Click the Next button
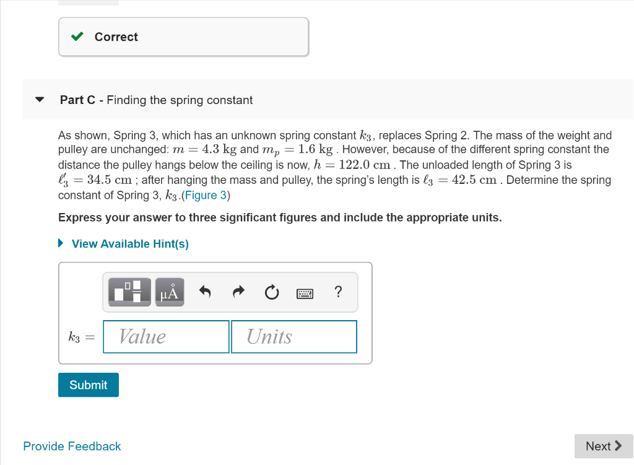This screenshot has width=634, height=465. coord(603,446)
